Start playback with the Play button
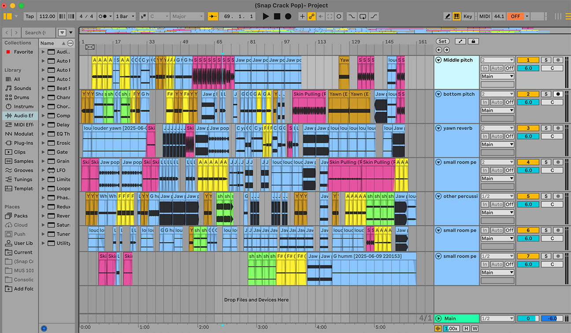Screen dimensions: 571x333 pos(266,16)
